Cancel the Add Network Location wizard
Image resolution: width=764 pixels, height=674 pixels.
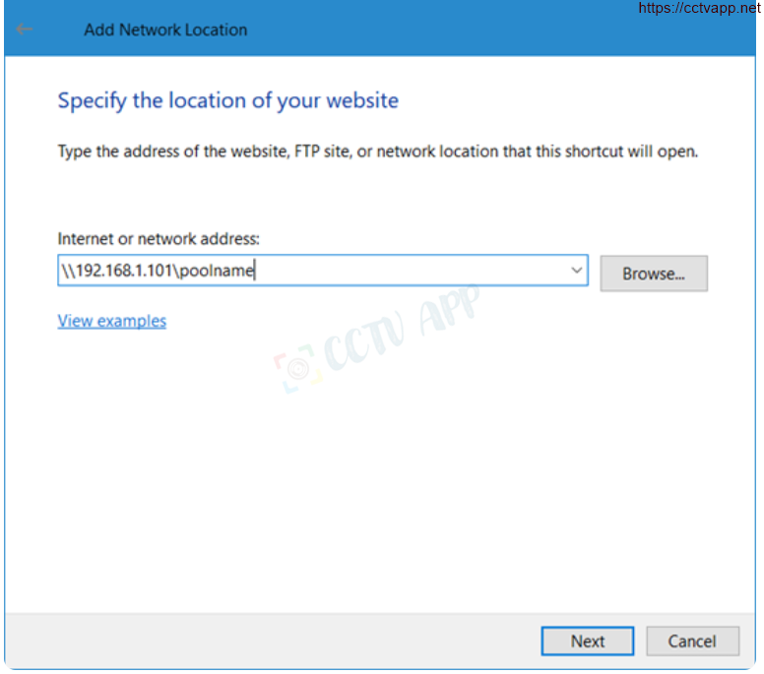pos(691,641)
